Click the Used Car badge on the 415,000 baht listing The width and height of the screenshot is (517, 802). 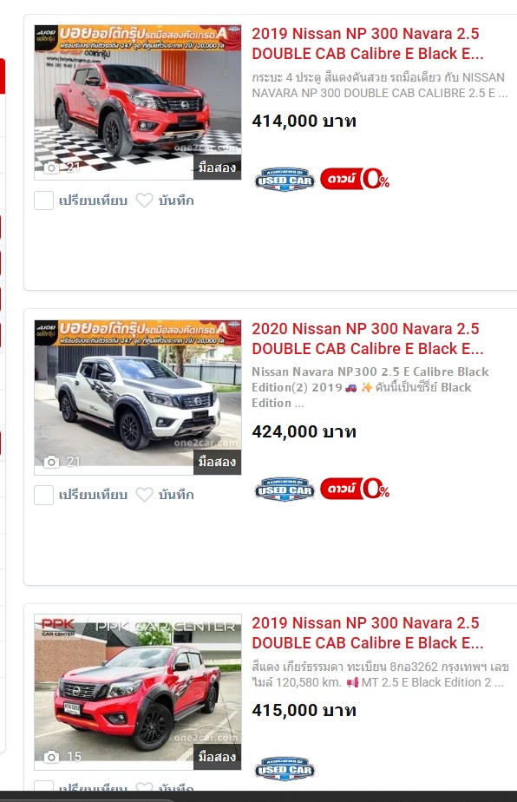point(285,768)
